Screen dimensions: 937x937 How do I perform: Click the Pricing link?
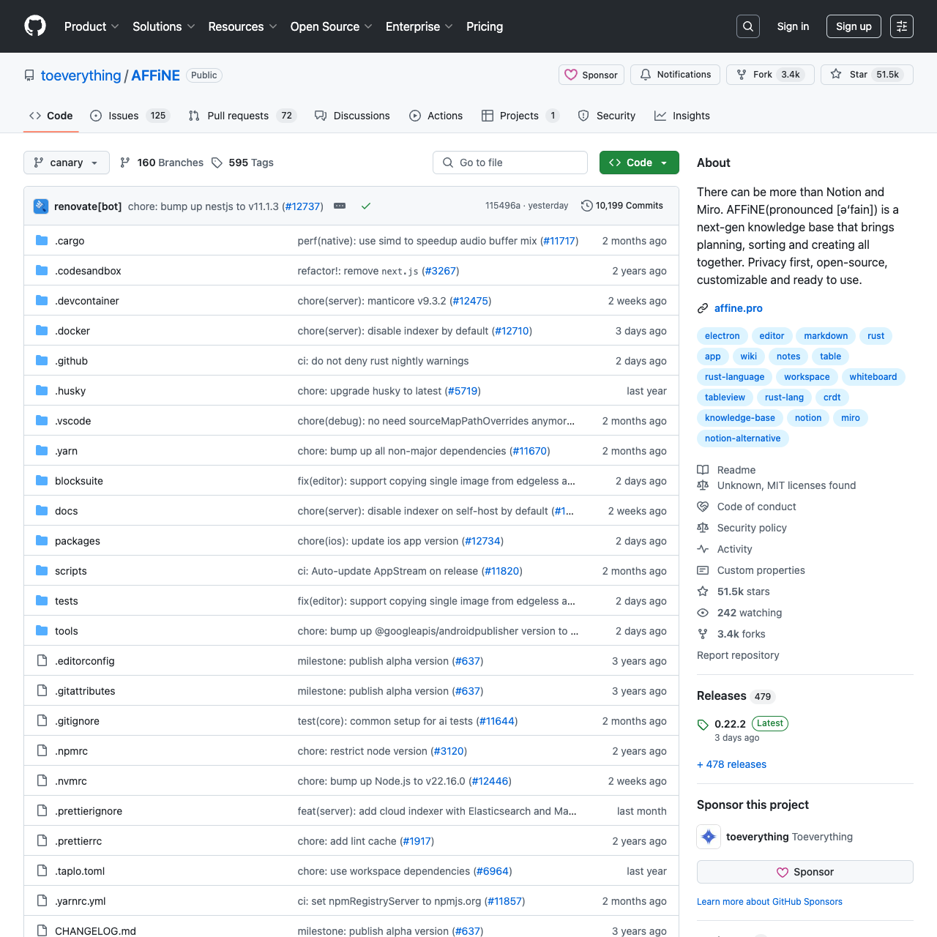(x=485, y=26)
